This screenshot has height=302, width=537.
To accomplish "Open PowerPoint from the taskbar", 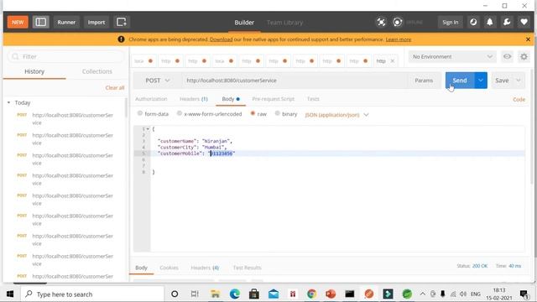I will point(331,294).
